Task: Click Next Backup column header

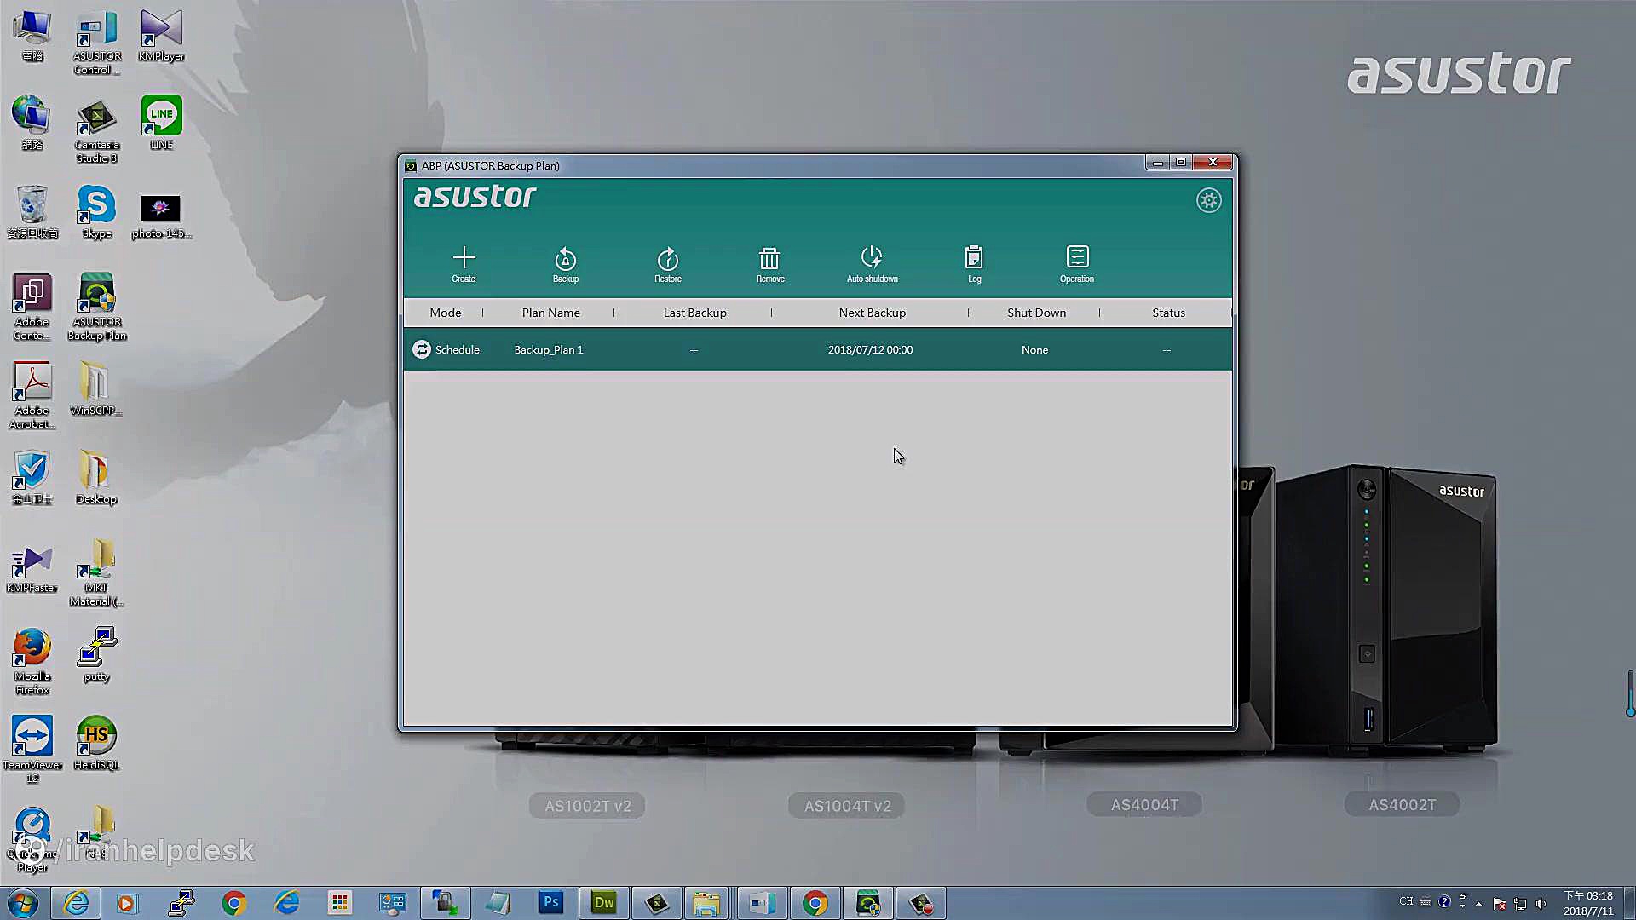Action: [x=872, y=313]
